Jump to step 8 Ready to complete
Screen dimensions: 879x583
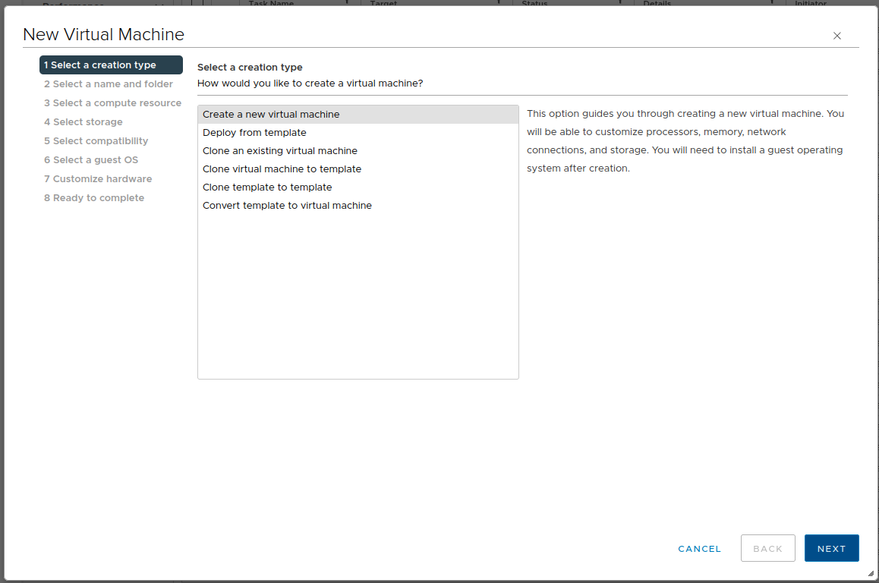click(94, 198)
